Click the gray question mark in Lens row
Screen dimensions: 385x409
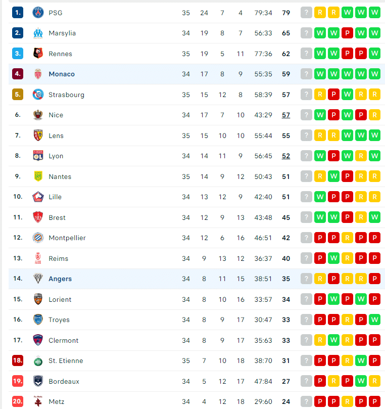click(306, 135)
